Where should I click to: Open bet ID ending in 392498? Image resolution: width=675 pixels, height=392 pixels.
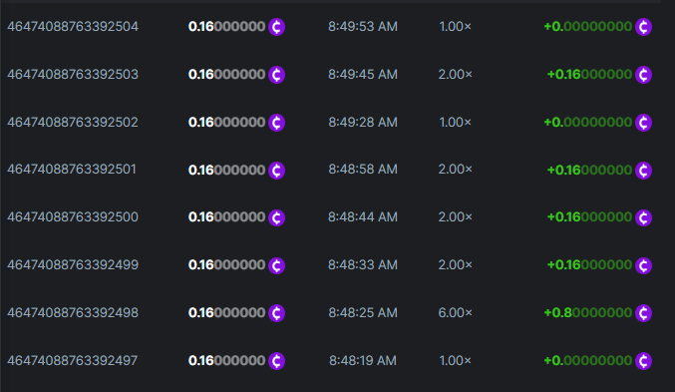coord(73,313)
